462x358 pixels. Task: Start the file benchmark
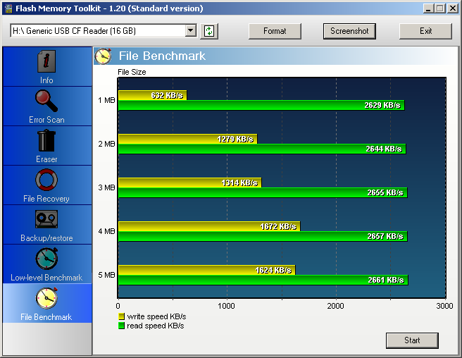[412, 340]
